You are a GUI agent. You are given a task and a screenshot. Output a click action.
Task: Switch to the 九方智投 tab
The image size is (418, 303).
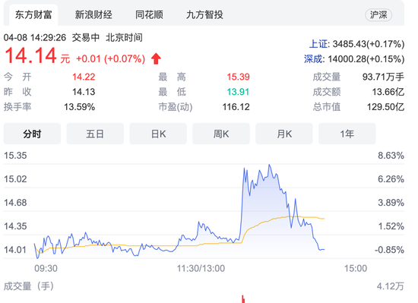coord(204,15)
